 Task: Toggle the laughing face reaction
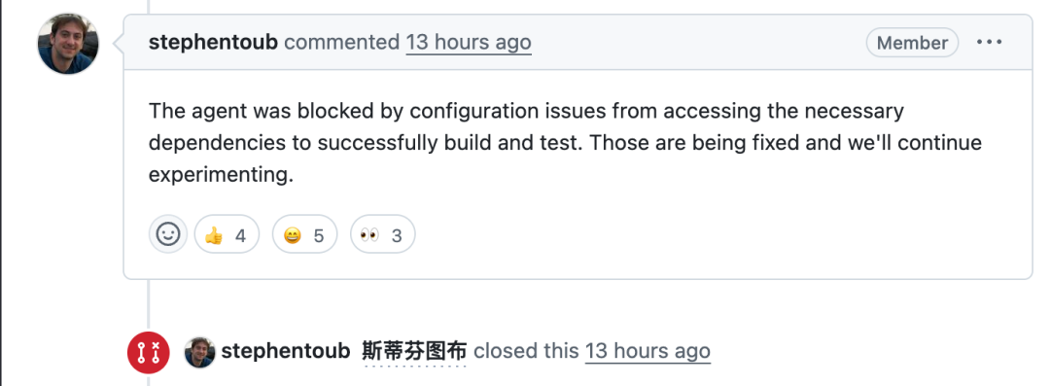click(x=304, y=234)
